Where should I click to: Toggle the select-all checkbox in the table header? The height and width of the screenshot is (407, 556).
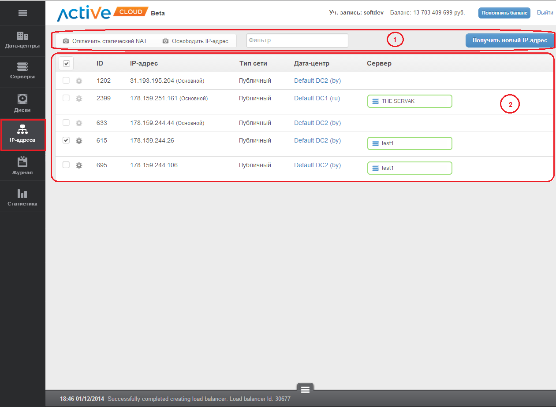(66, 64)
